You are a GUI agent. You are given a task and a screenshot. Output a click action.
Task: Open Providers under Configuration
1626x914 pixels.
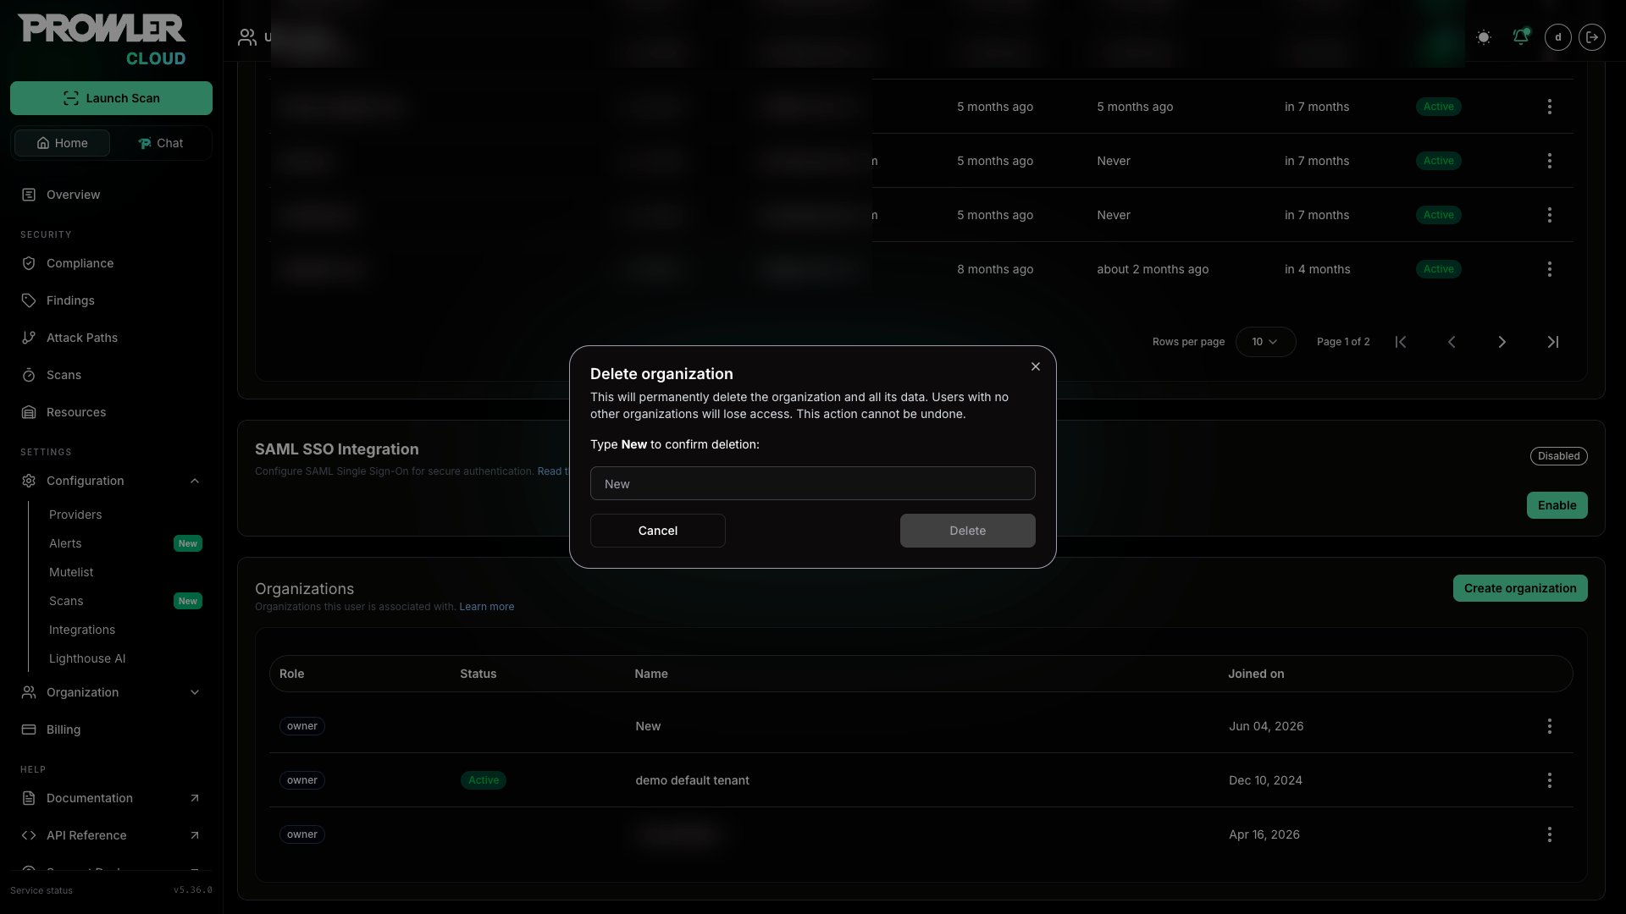(x=75, y=515)
